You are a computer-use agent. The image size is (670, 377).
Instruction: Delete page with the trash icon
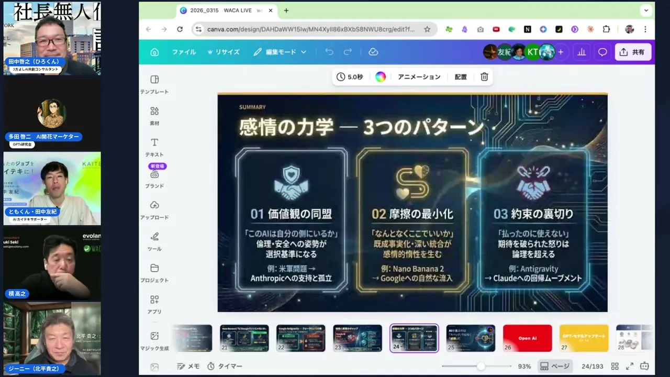(484, 77)
